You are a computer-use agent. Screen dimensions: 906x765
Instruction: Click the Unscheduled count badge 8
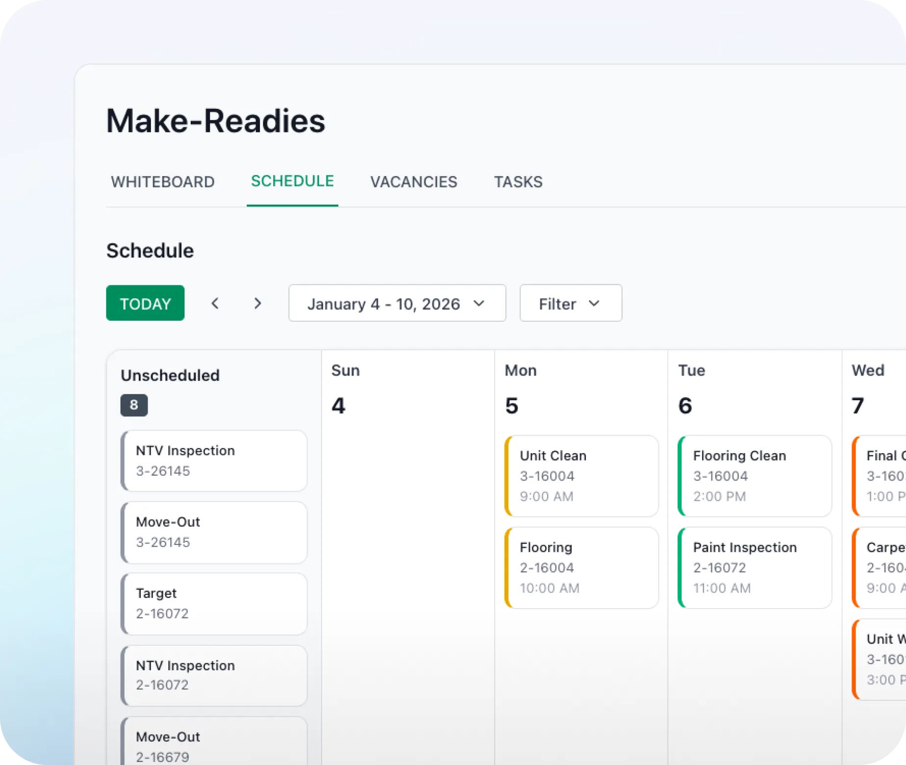pos(134,405)
